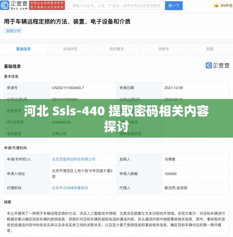Switch to the 说明书 tab

[163, 49]
